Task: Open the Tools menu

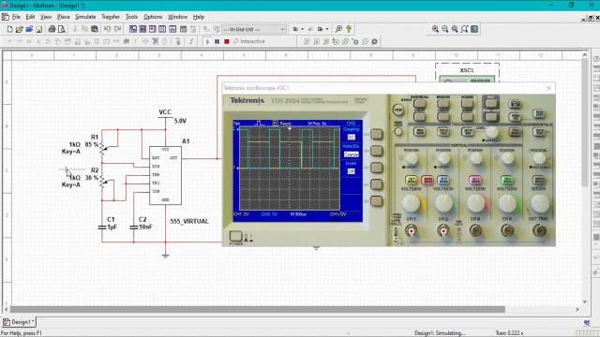Action: point(131,17)
